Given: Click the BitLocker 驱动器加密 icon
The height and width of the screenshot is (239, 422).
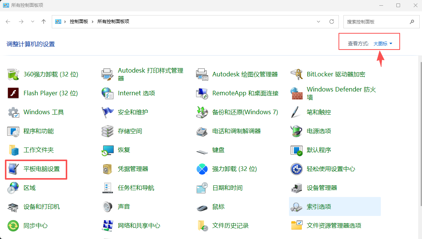Looking at the screenshot, I should pyautogui.click(x=297, y=74).
